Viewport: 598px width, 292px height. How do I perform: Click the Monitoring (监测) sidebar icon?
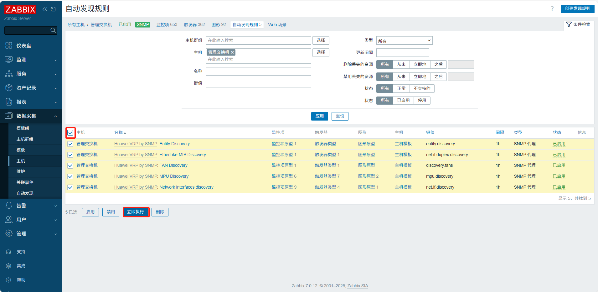click(9, 60)
